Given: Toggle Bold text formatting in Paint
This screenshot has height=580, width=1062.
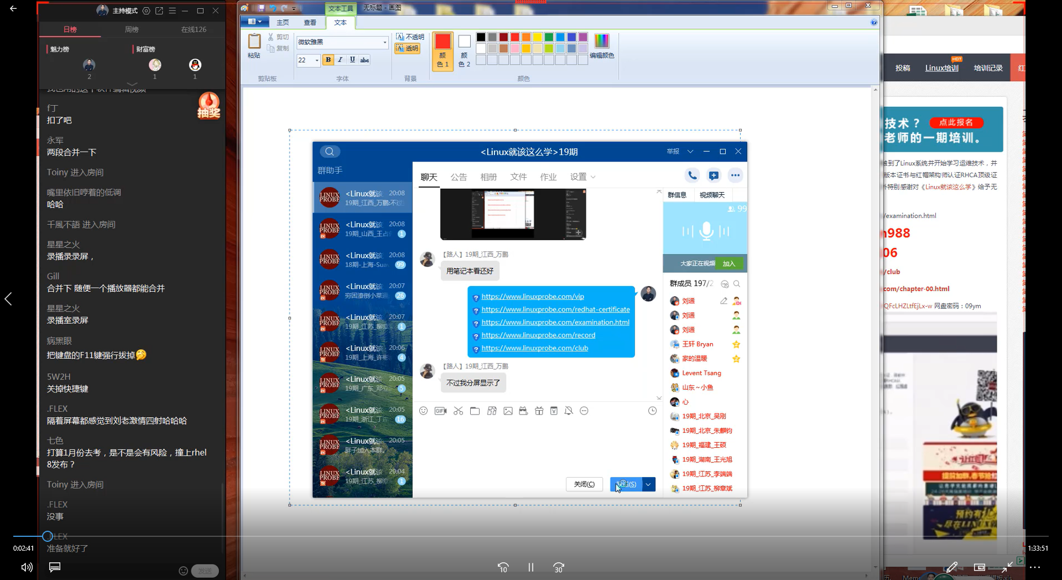Looking at the screenshot, I should pos(328,60).
